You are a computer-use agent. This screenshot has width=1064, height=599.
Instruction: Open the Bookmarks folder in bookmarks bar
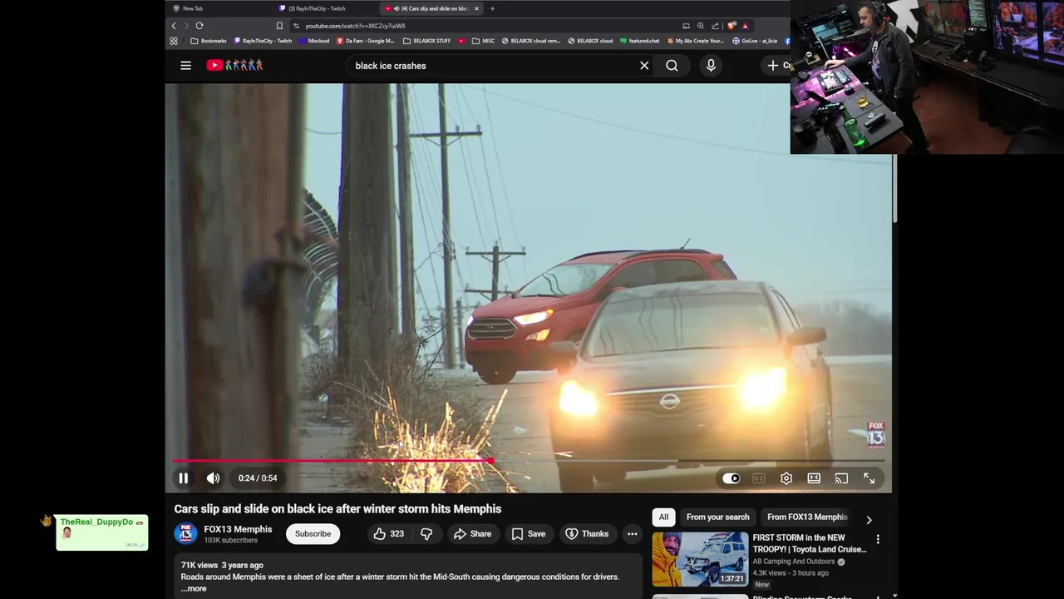coord(209,41)
